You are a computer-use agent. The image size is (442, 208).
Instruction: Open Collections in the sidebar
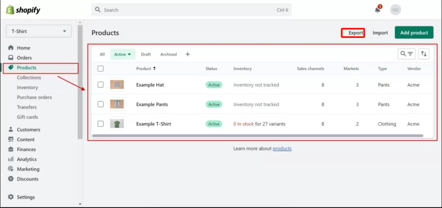(29, 77)
